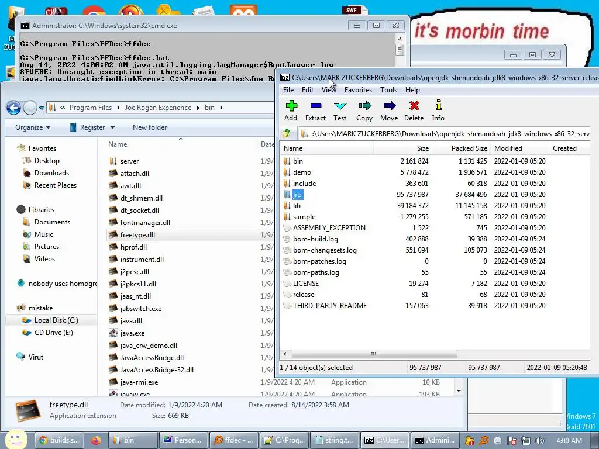The image size is (599, 449).
Task: Select attach.dll in the file list
Action: (x=135, y=173)
